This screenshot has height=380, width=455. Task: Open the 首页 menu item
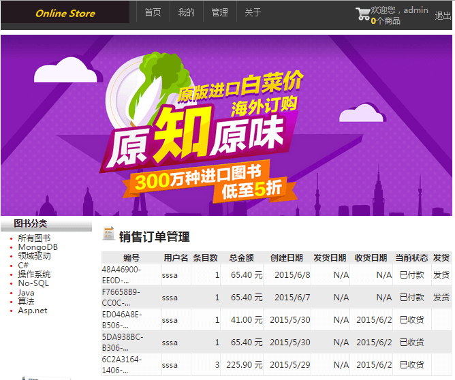[x=153, y=12]
